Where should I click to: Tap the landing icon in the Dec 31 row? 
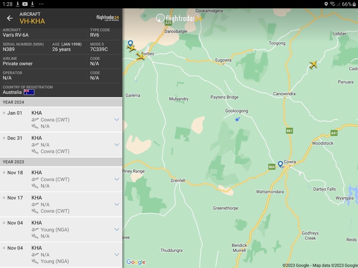pyautogui.click(x=35, y=151)
